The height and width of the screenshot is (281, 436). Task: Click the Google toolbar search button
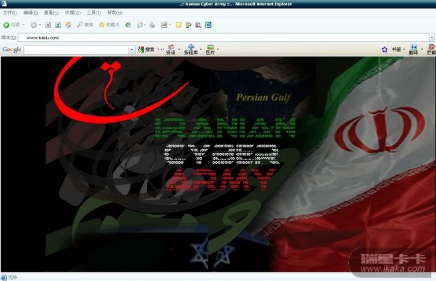(146, 49)
